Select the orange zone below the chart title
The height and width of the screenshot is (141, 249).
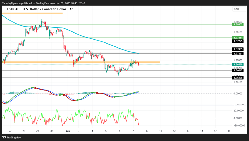tap(32, 14)
